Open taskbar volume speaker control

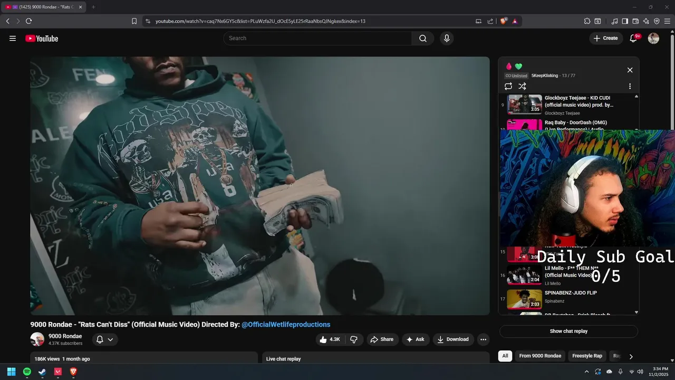(x=640, y=372)
